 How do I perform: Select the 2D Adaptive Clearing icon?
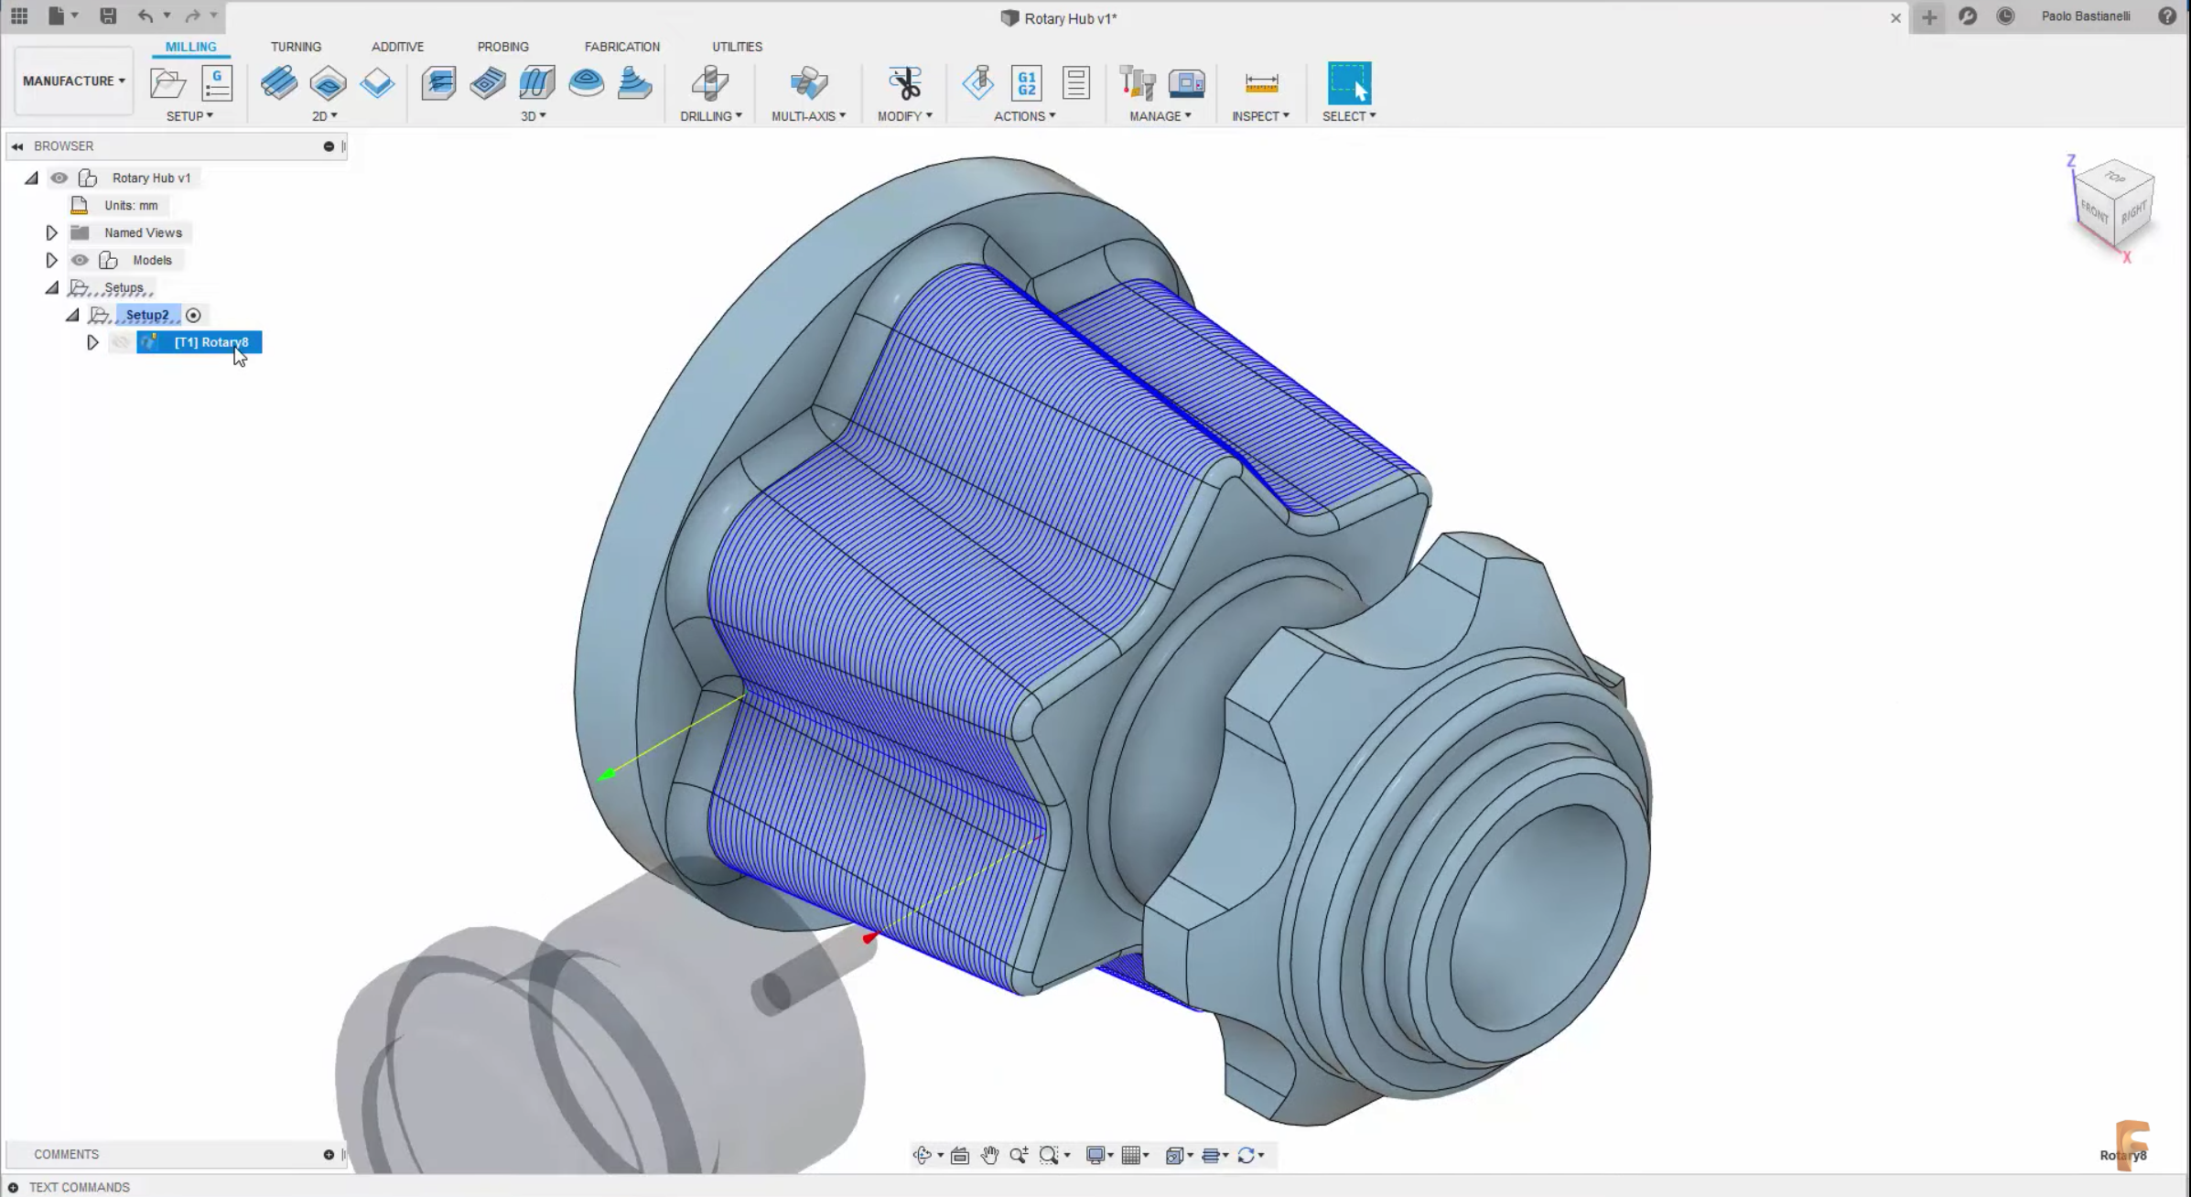click(278, 83)
